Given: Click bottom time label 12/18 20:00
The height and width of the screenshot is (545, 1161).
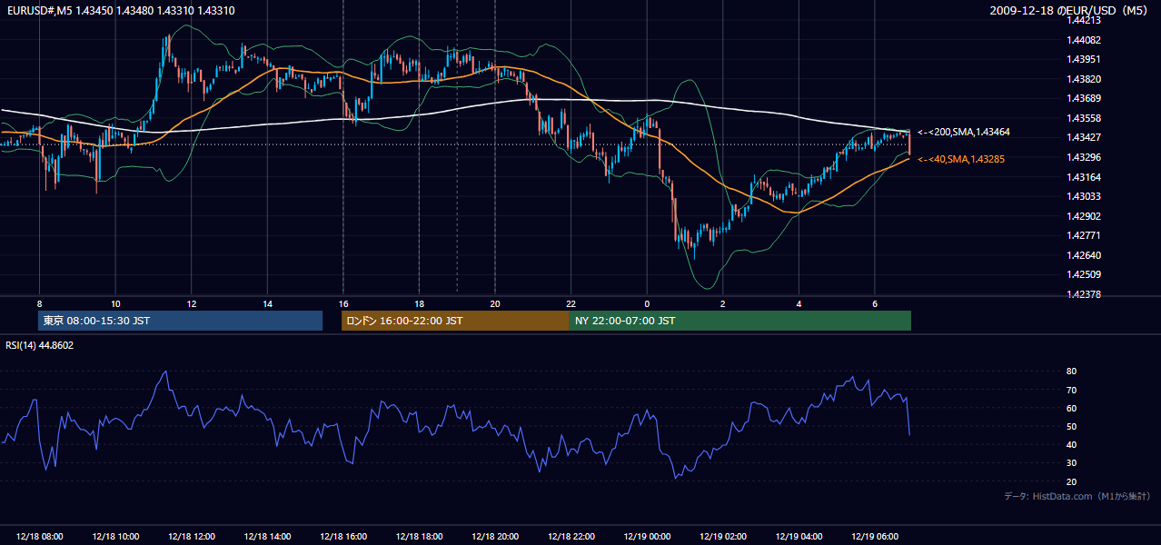Looking at the screenshot, I should tap(495, 537).
